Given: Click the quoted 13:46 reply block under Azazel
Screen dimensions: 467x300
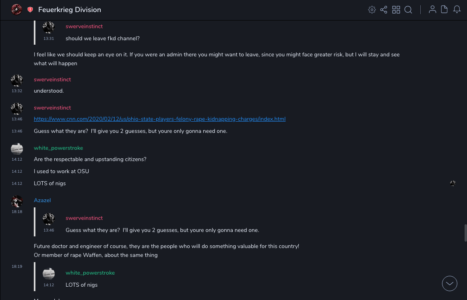Looking at the screenshot, I should click(x=161, y=224).
